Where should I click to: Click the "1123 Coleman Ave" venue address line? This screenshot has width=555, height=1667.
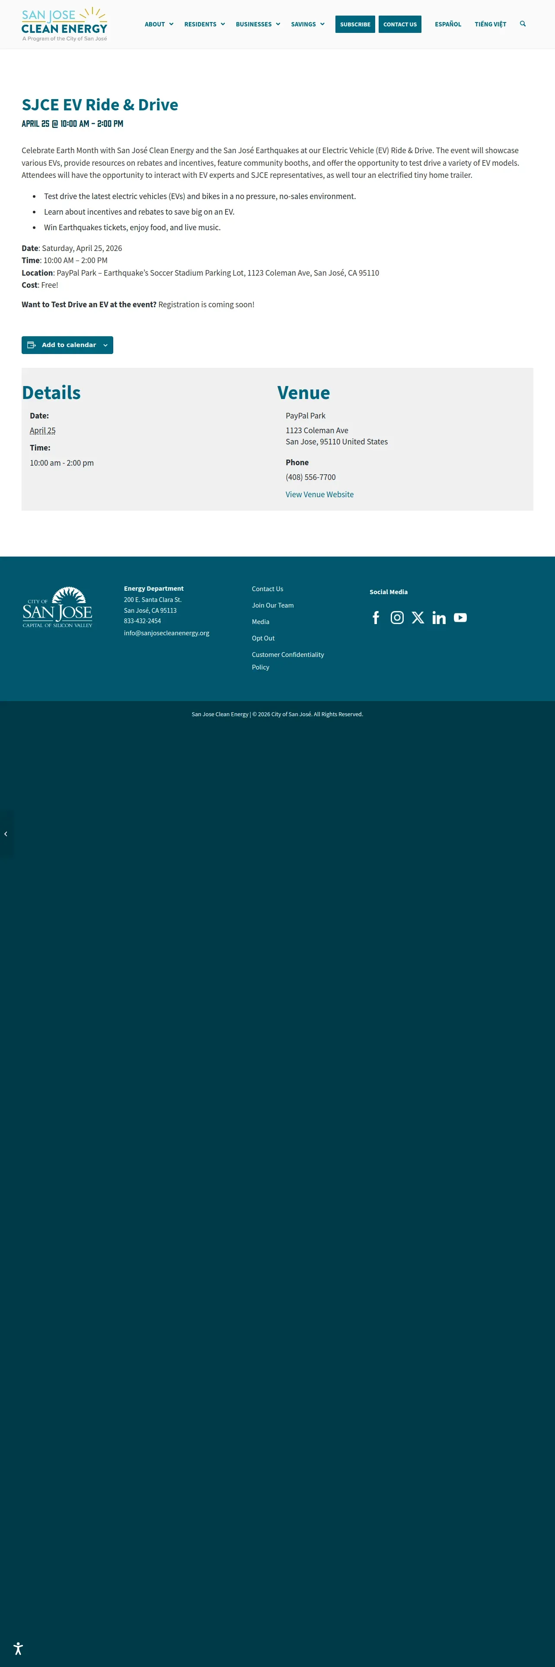(316, 430)
